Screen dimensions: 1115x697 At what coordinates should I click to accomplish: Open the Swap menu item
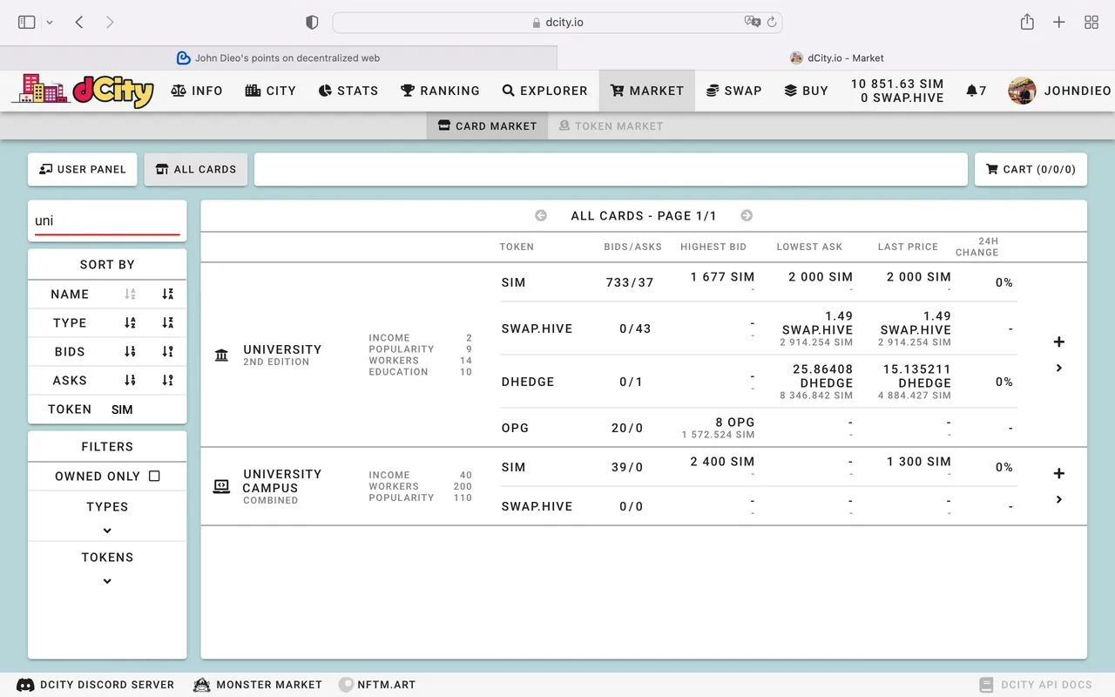click(733, 91)
